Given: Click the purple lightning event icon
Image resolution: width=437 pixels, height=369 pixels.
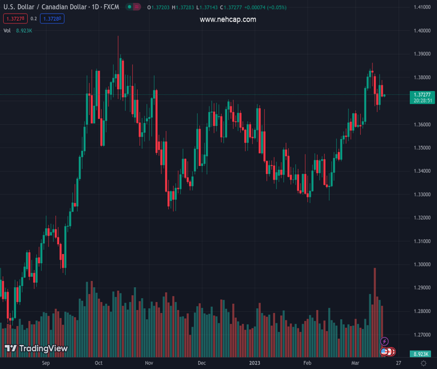Looking at the screenshot, I should [x=385, y=341].
